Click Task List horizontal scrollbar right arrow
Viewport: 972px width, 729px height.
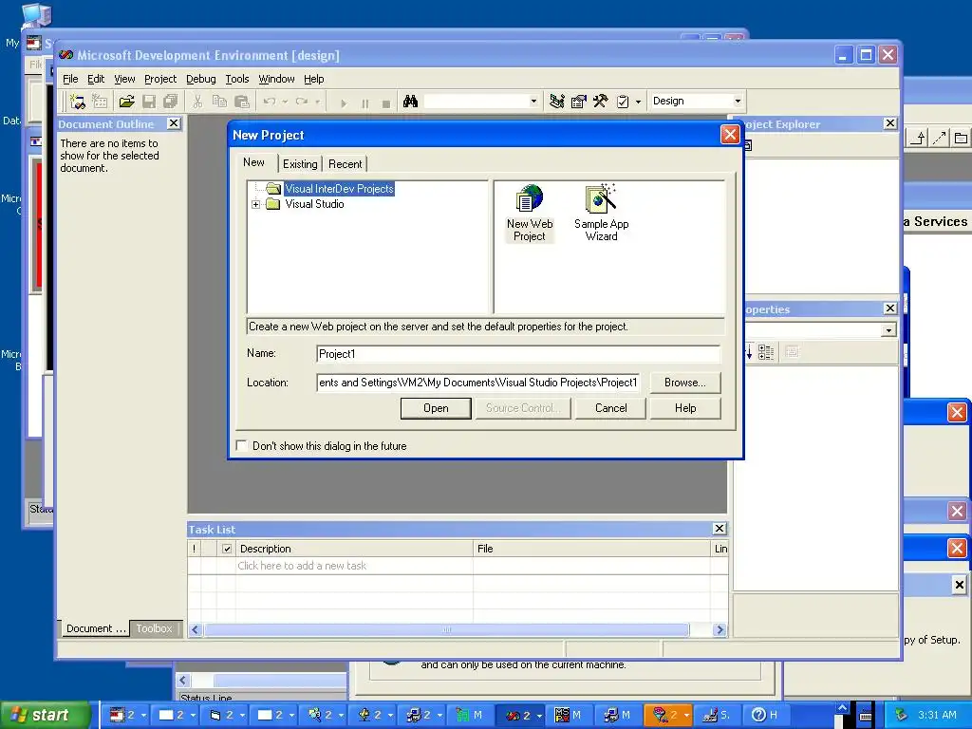(x=720, y=630)
